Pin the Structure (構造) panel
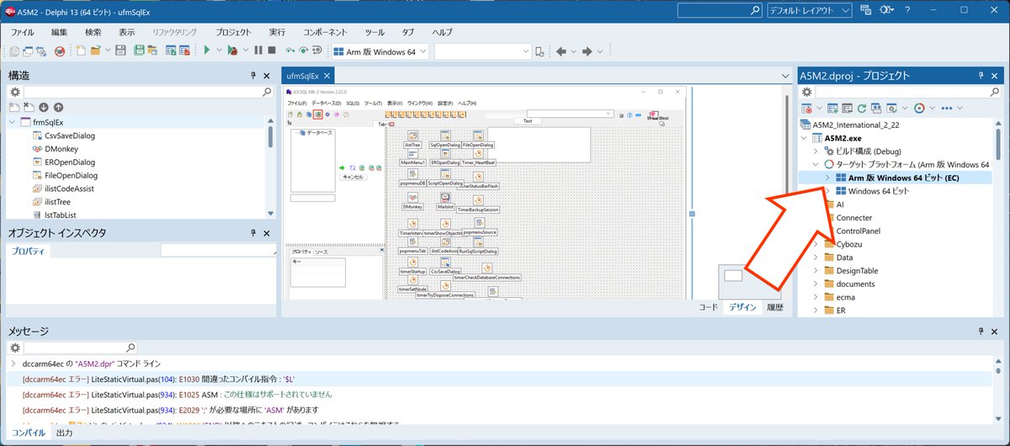The width and height of the screenshot is (1010, 446). click(252, 76)
